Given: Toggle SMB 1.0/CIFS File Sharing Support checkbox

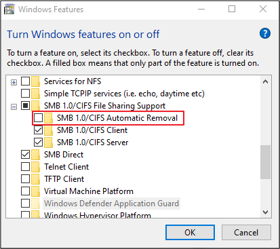Looking at the screenshot, I should (25, 106).
